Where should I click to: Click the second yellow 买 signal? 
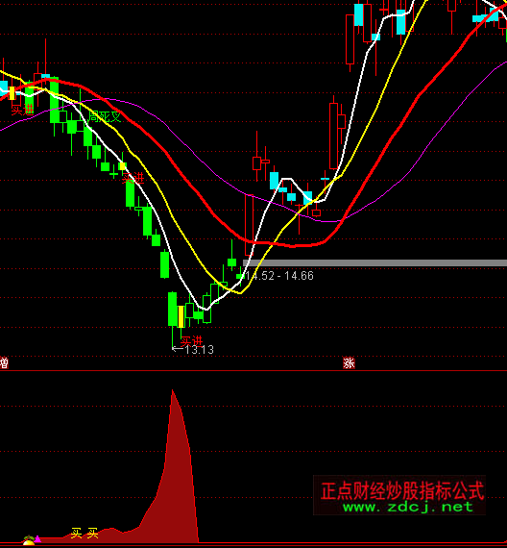pyautogui.click(x=93, y=533)
